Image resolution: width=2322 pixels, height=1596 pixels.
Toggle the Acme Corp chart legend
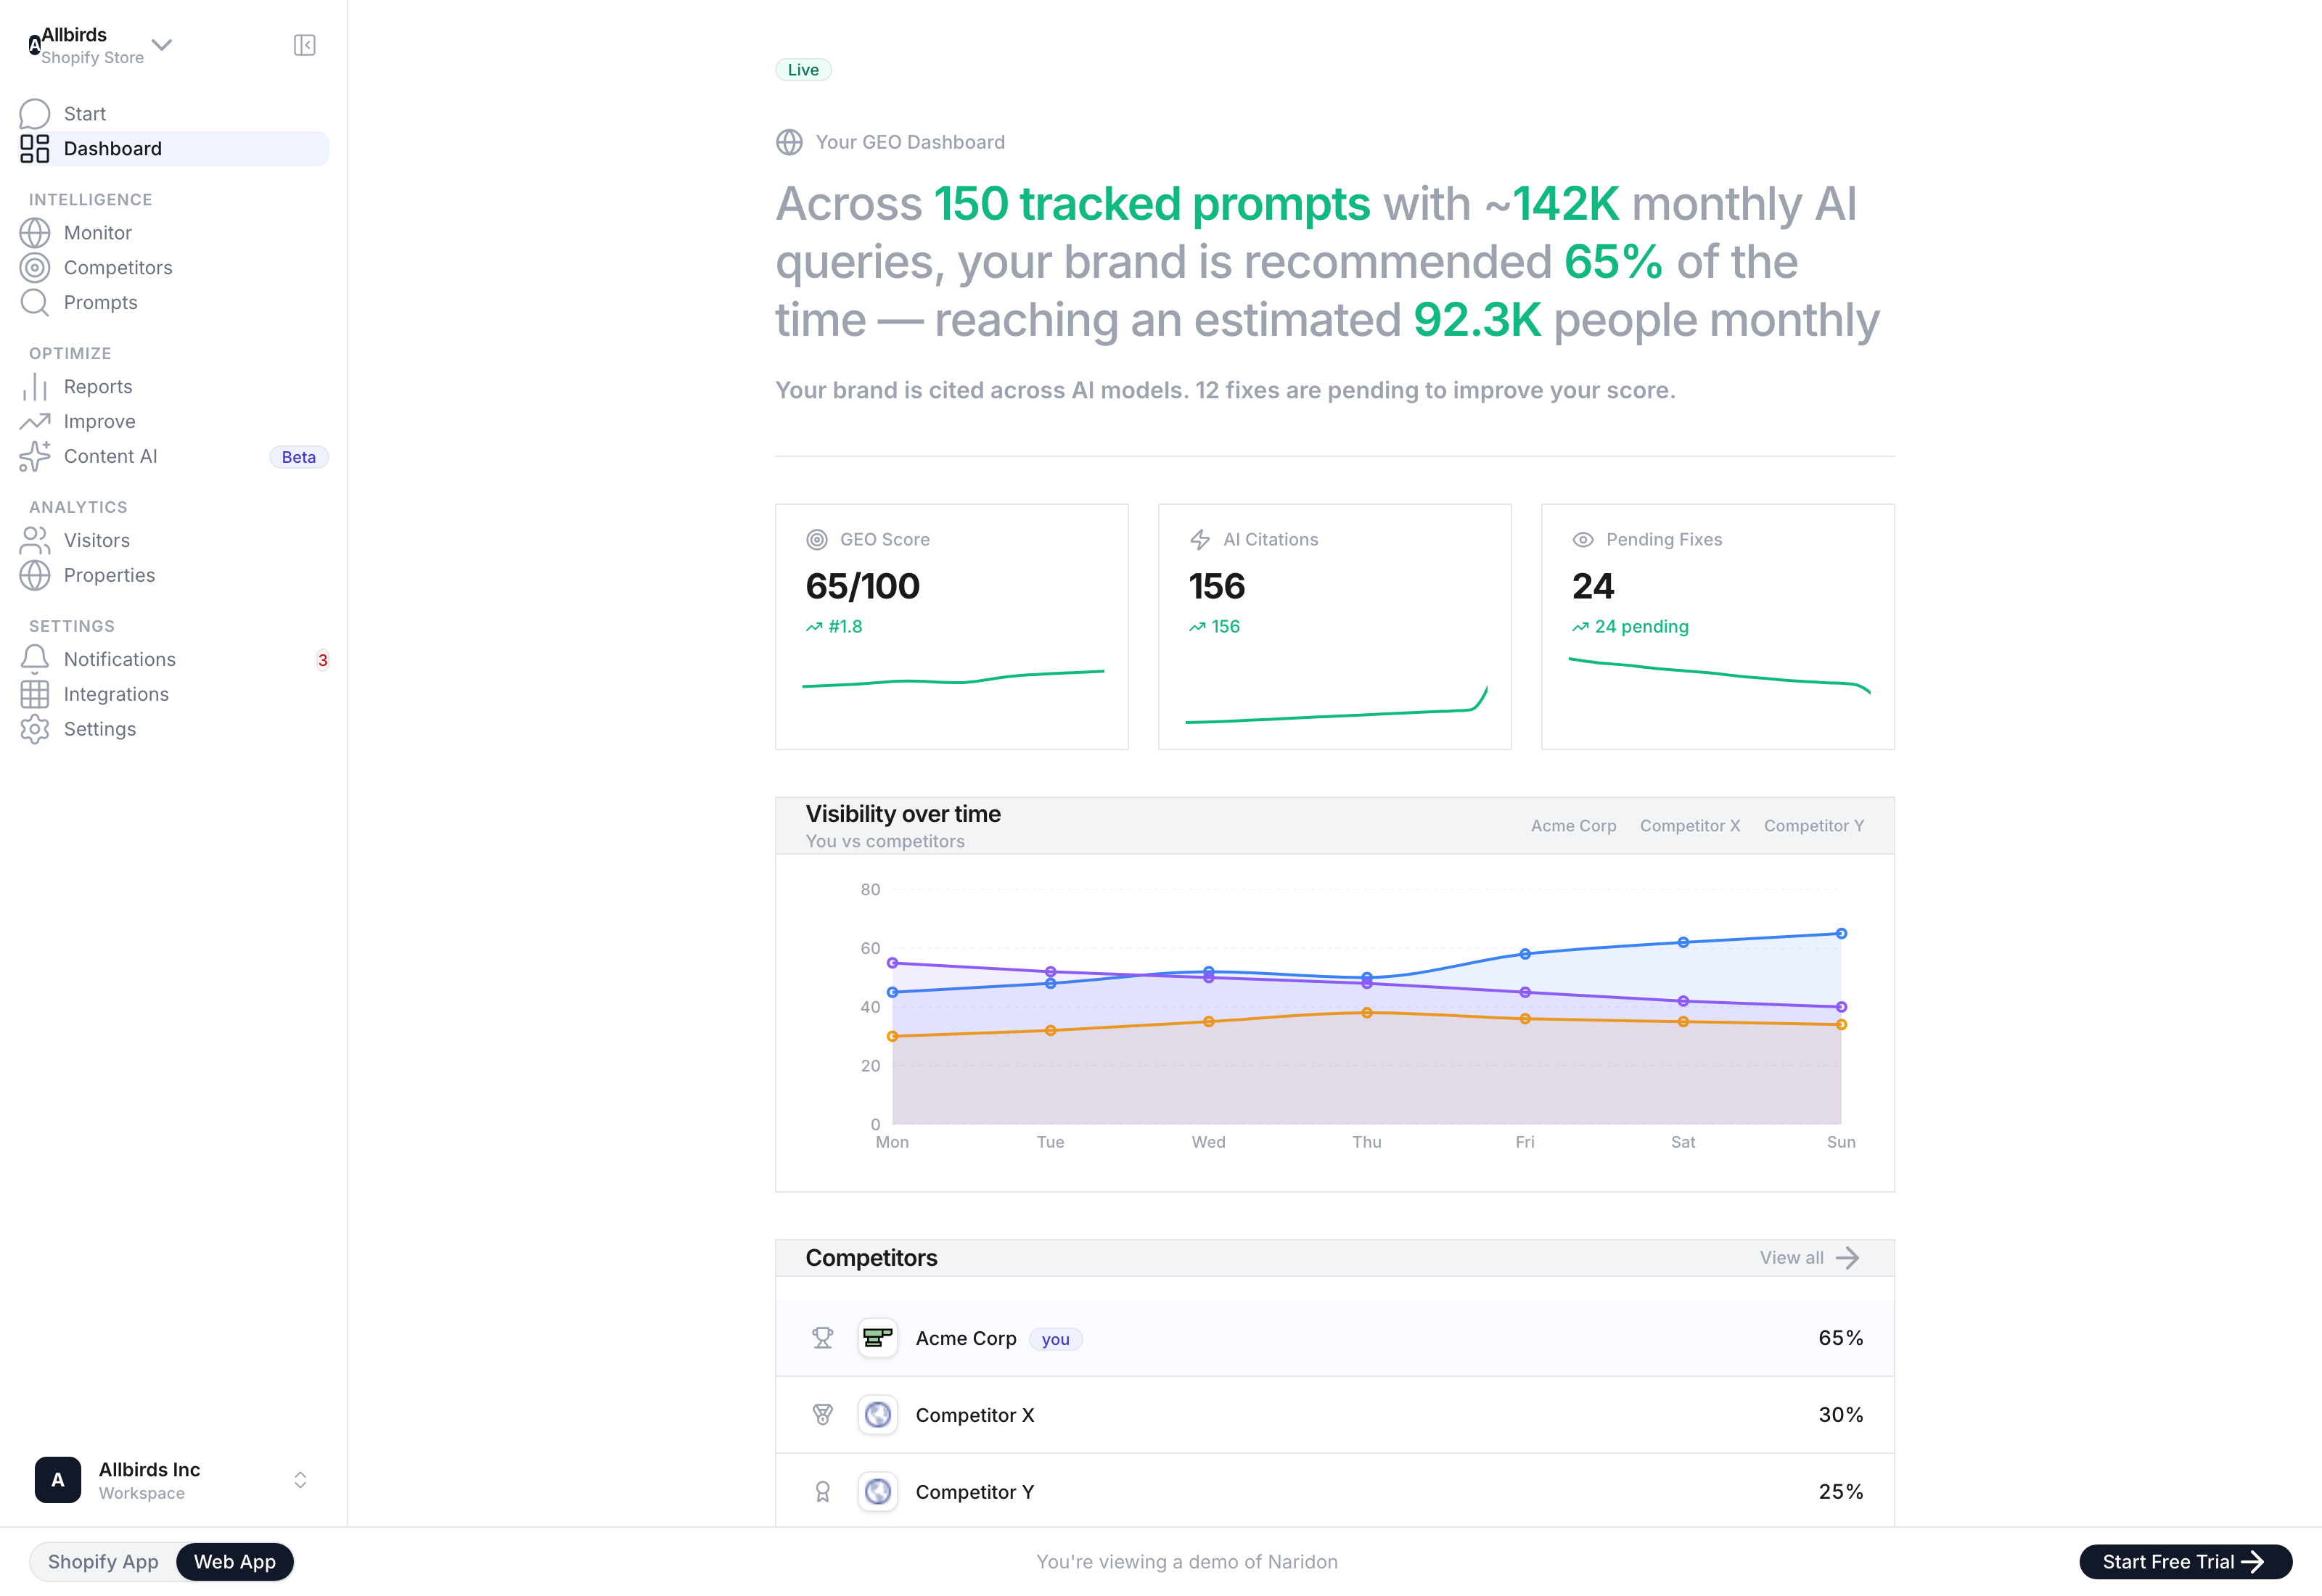click(x=1573, y=826)
